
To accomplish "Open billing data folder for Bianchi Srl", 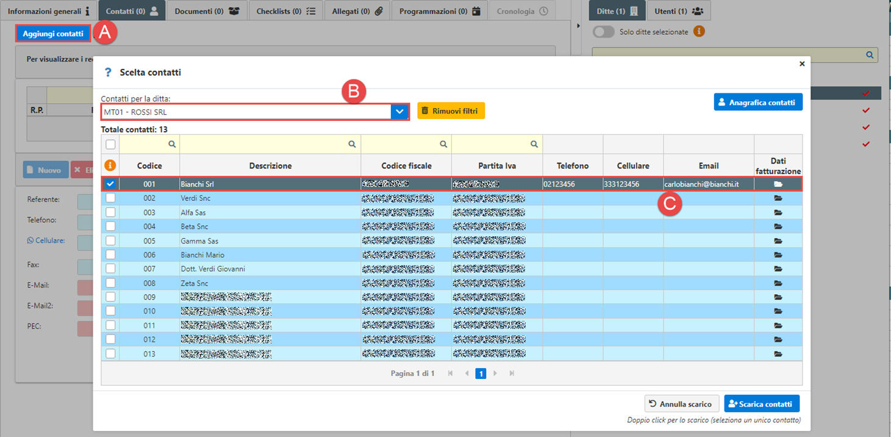I will pos(778,184).
